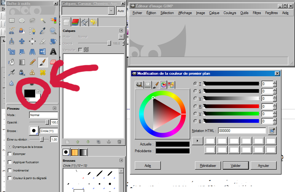Image resolution: width=295 pixels, height=192 pixels.
Task: Switch to the Canaux channels tab
Action: coord(75,22)
